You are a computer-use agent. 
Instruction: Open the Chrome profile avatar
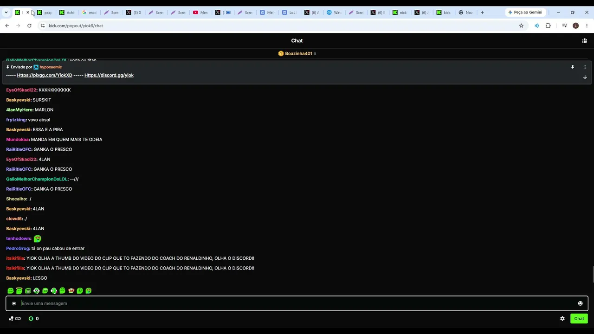coord(576,26)
